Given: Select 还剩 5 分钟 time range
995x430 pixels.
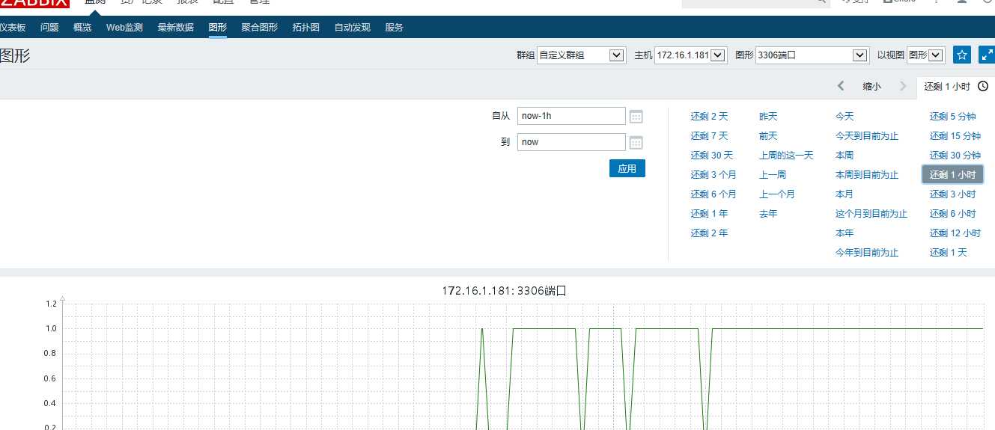Looking at the screenshot, I should (953, 117).
